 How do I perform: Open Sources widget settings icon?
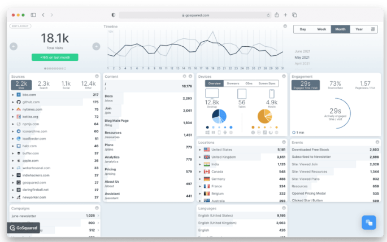(x=97, y=76)
